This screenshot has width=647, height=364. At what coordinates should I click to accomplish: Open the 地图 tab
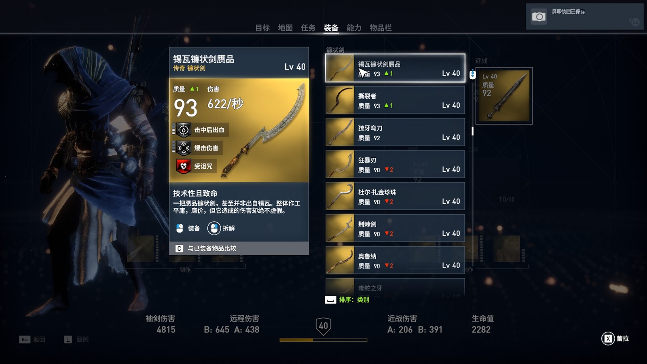point(285,28)
